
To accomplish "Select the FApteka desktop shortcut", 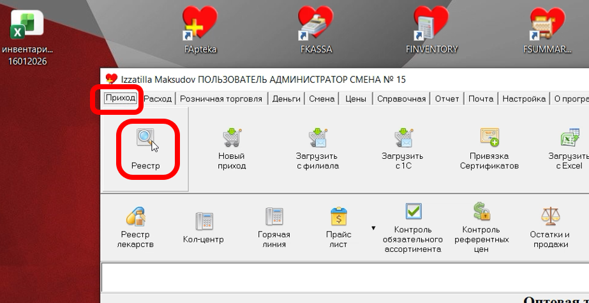I will (200, 30).
